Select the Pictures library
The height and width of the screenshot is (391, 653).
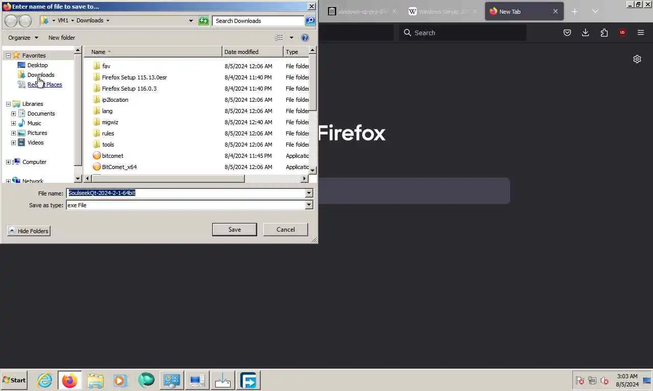click(37, 133)
